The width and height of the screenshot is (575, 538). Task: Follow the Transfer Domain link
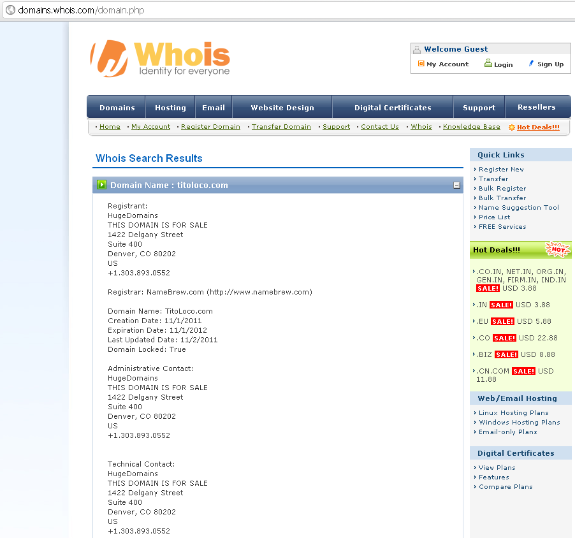(x=281, y=126)
